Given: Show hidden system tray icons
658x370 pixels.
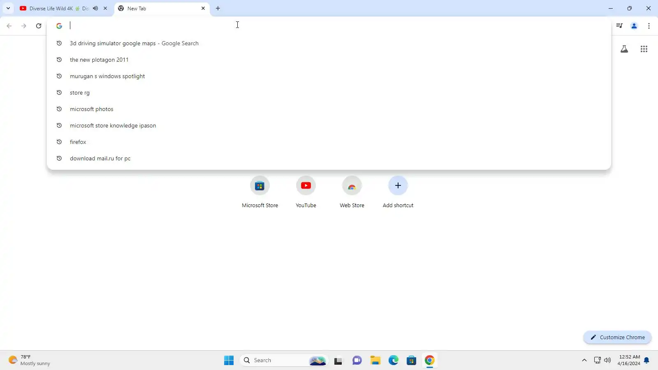Looking at the screenshot, I should 584,360.
